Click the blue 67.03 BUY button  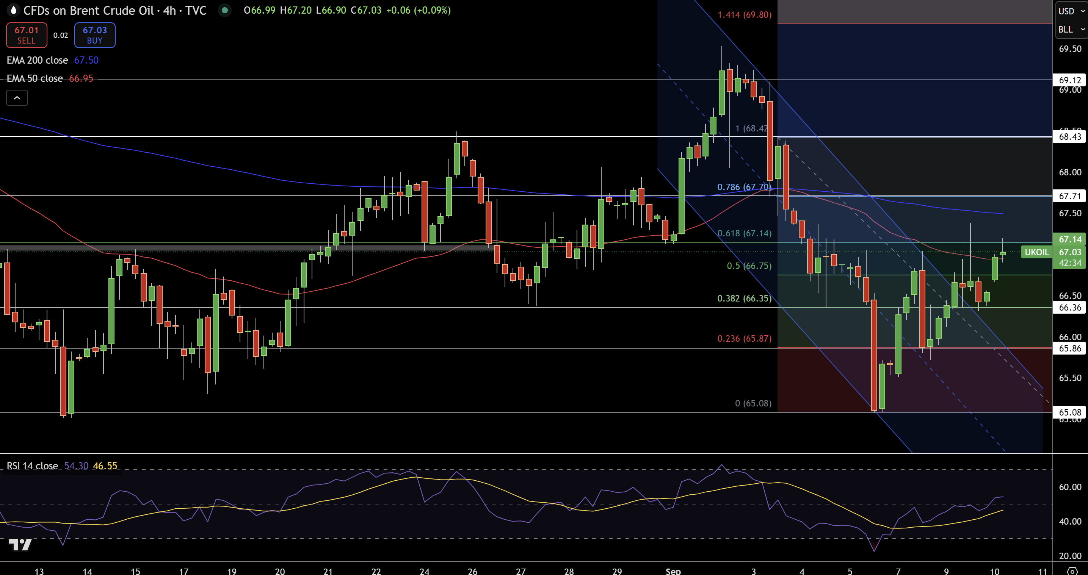click(95, 35)
